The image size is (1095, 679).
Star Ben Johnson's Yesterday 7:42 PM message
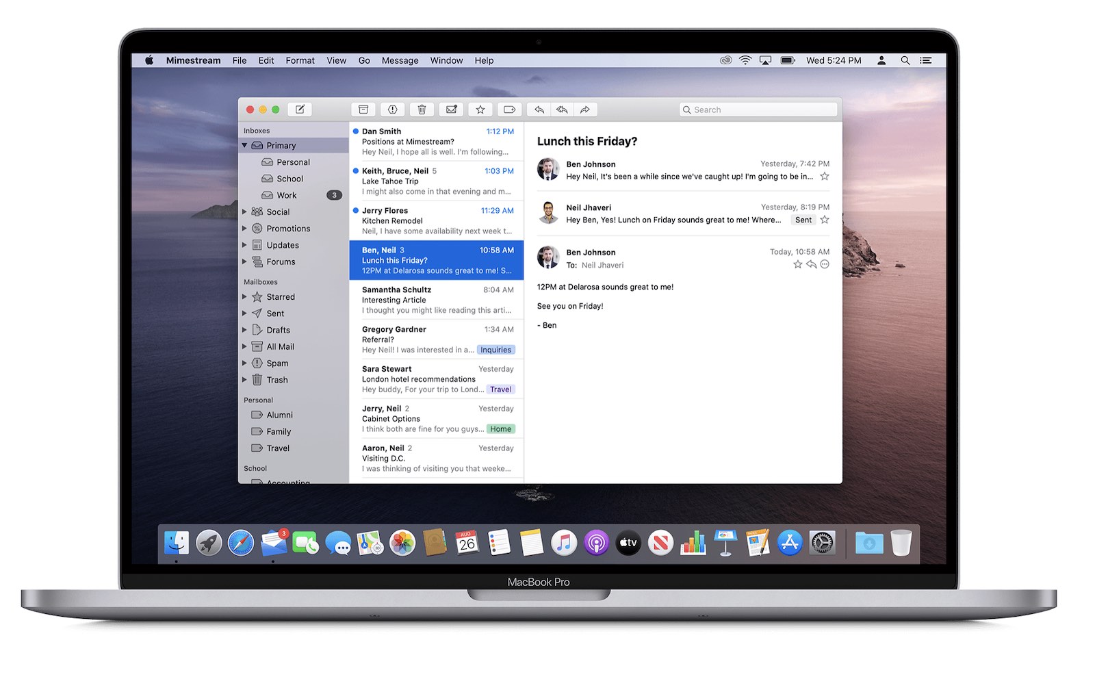point(825,177)
